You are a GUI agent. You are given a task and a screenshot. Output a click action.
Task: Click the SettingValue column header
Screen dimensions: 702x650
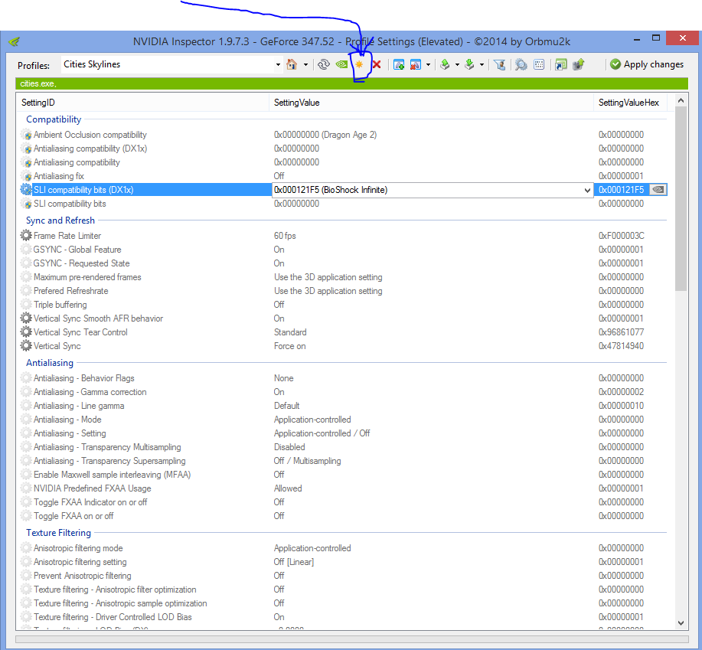297,103
